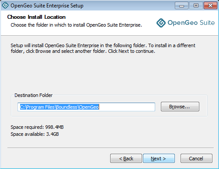Click the Space required 998.4MB text
This screenshot has height=169, width=219.
click(x=37, y=127)
